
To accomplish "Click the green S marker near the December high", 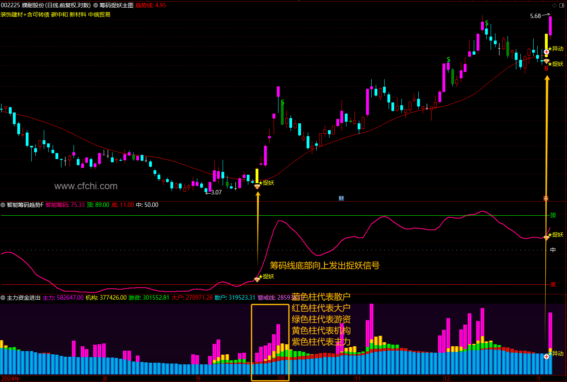I will 487,23.
